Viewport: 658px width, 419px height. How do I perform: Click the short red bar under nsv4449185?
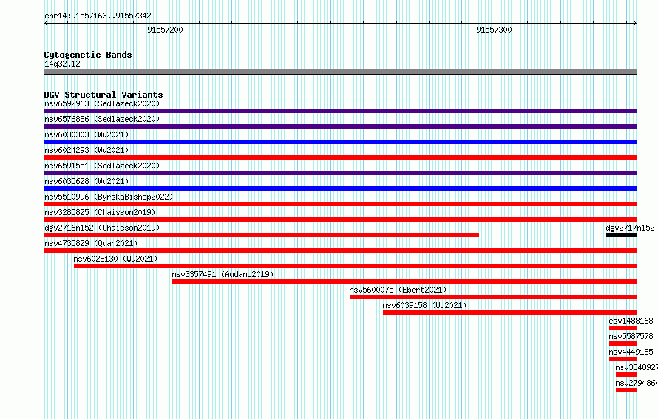(623, 359)
